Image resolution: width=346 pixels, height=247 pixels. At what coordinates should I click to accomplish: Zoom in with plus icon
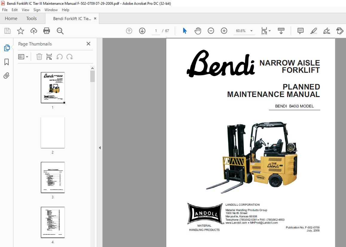coord(224,31)
